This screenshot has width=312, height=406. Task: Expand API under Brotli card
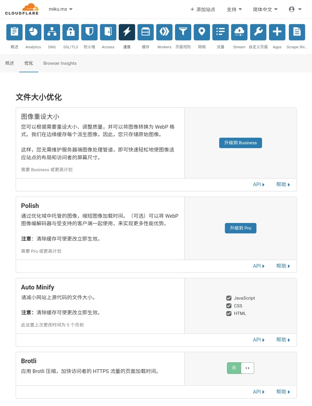259,392
